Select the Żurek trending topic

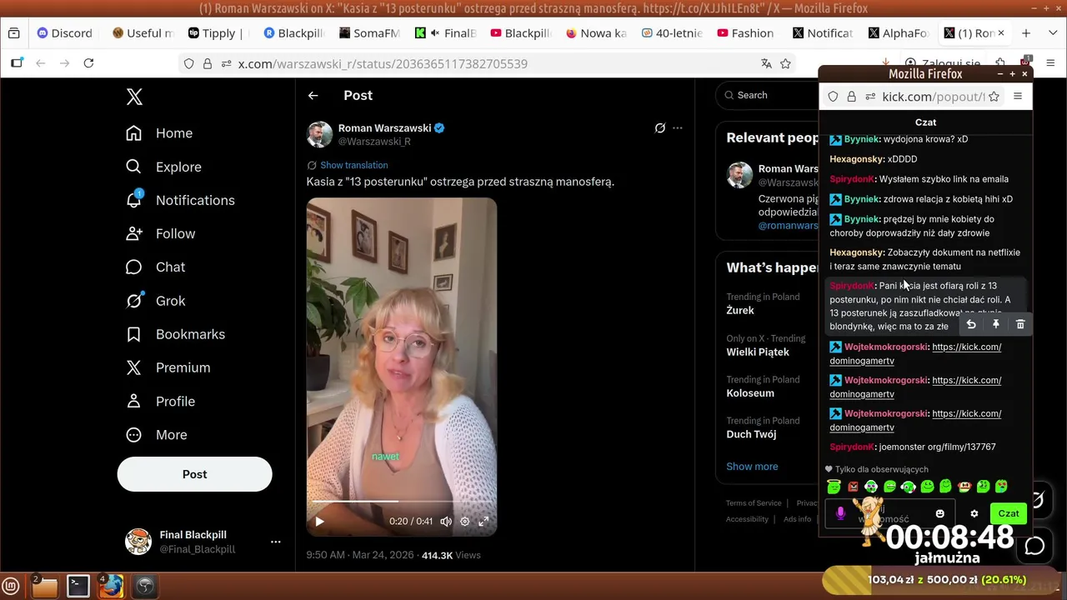(740, 310)
